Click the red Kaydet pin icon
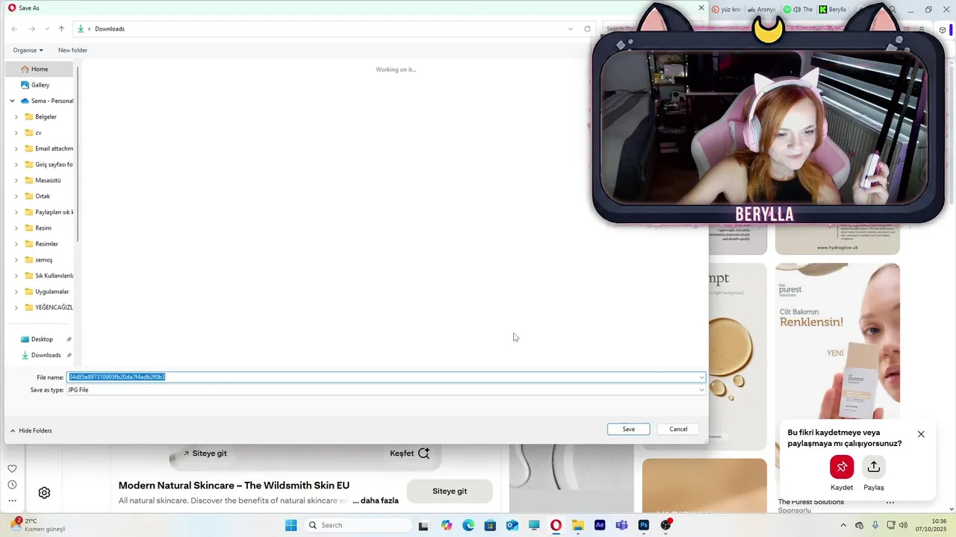 coord(842,467)
